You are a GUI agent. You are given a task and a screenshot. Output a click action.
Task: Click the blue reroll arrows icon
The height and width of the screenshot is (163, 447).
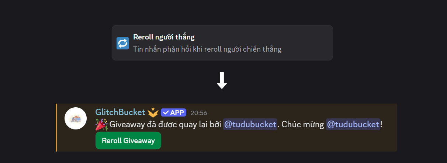point(122,43)
